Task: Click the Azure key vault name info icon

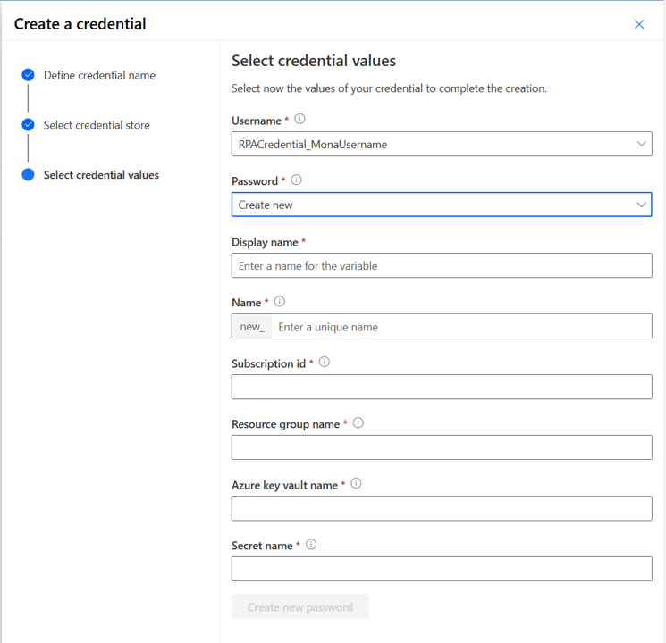Action: tap(357, 483)
